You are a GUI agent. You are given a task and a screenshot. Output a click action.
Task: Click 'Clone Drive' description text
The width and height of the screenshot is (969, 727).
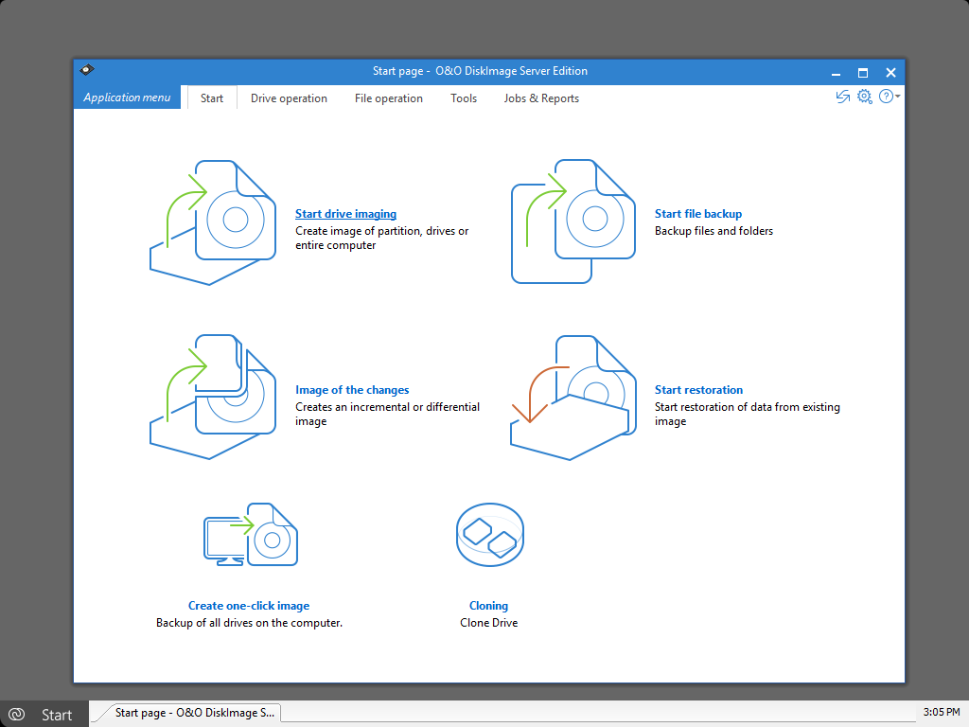489,623
